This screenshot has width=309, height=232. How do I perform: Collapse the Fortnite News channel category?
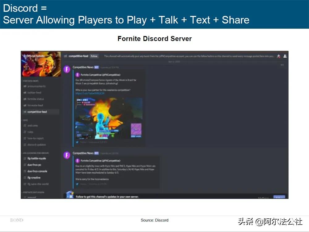[30, 81]
